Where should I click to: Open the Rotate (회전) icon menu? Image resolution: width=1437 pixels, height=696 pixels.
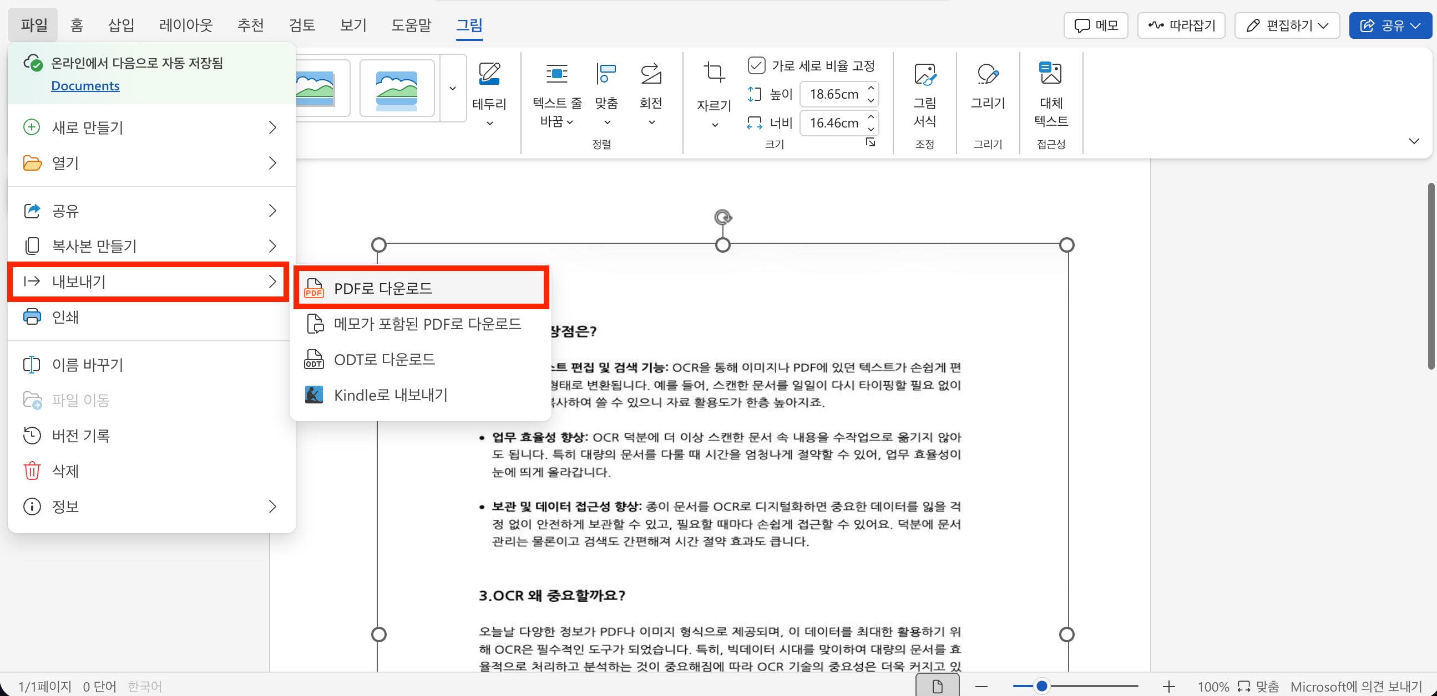click(650, 75)
